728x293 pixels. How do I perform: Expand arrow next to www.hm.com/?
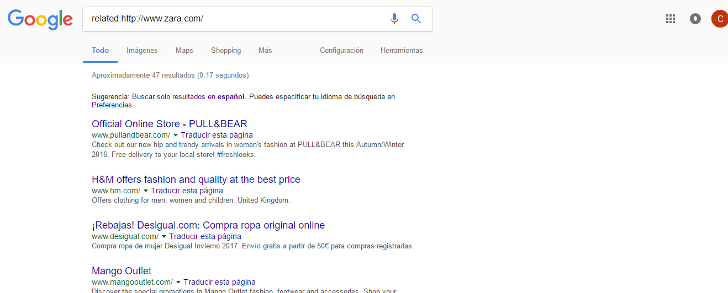pos(146,191)
